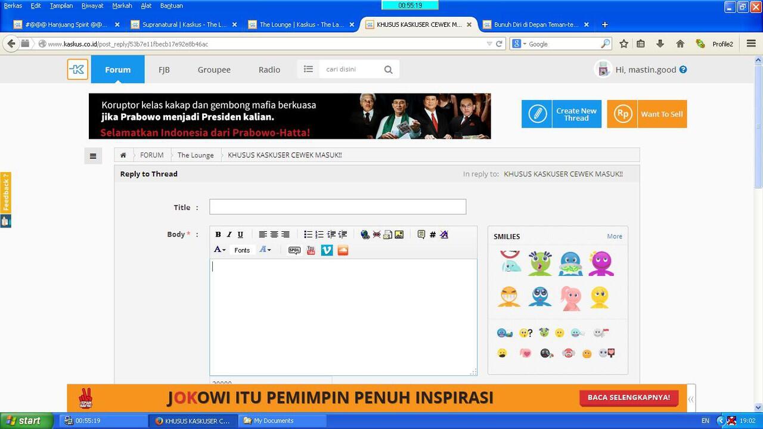Insert quote bubble icon
This screenshot has height=429, width=763.
[421, 235]
